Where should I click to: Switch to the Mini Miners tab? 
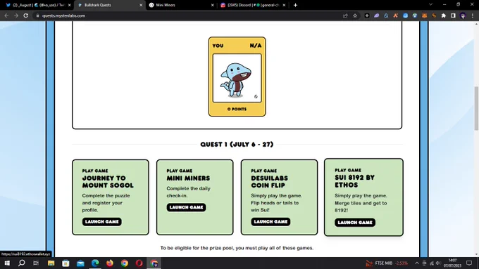pyautogui.click(x=182, y=5)
